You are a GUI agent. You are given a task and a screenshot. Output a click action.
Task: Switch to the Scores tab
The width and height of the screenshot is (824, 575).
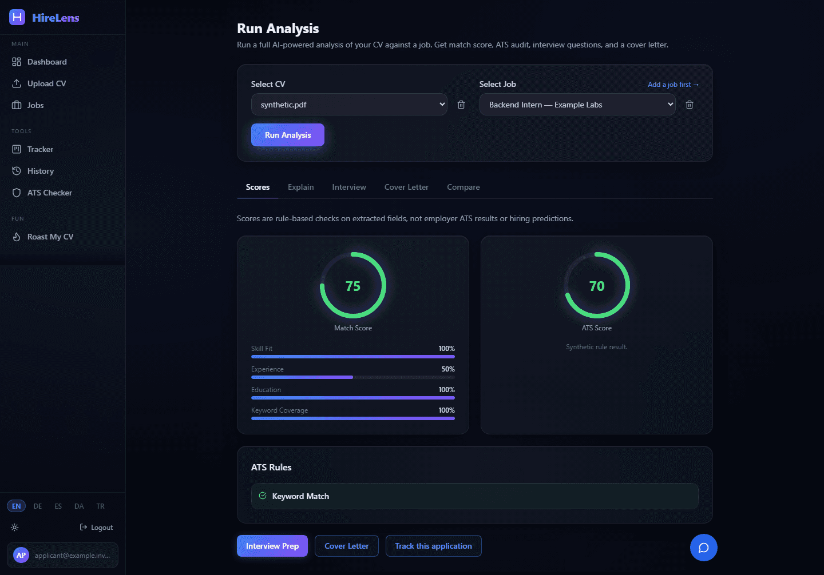[257, 187]
